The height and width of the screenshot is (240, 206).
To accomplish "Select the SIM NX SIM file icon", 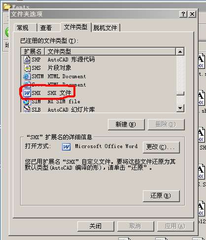I will pos(27,101).
